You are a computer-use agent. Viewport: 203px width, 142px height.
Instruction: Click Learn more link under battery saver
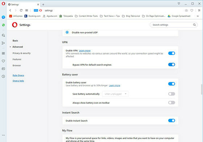(x=115, y=86)
